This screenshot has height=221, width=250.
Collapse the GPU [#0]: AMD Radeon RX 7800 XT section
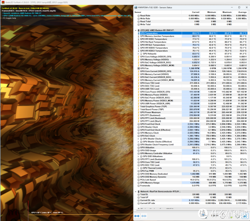[135, 30]
